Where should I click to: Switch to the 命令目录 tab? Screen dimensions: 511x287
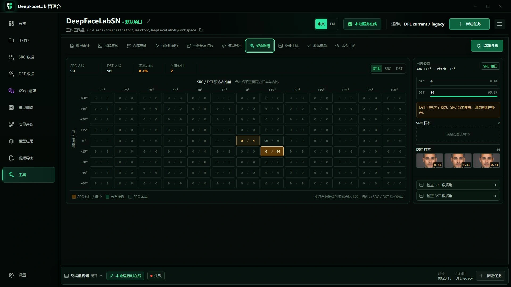(x=345, y=46)
